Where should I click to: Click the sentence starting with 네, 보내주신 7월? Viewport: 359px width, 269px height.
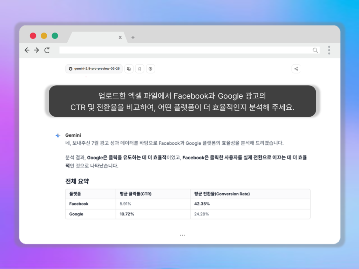coord(175,143)
